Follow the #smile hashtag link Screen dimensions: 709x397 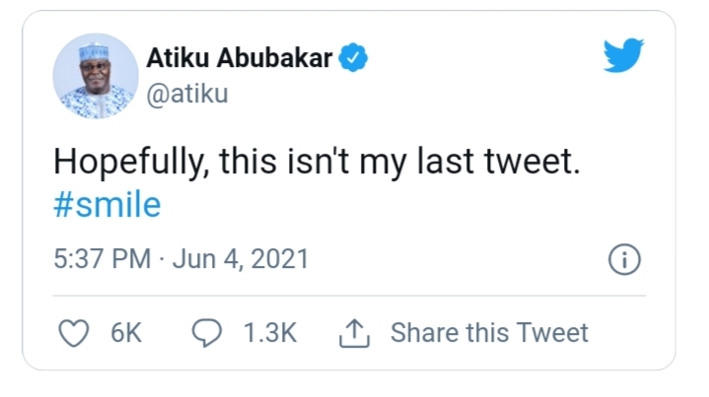pyautogui.click(x=106, y=206)
